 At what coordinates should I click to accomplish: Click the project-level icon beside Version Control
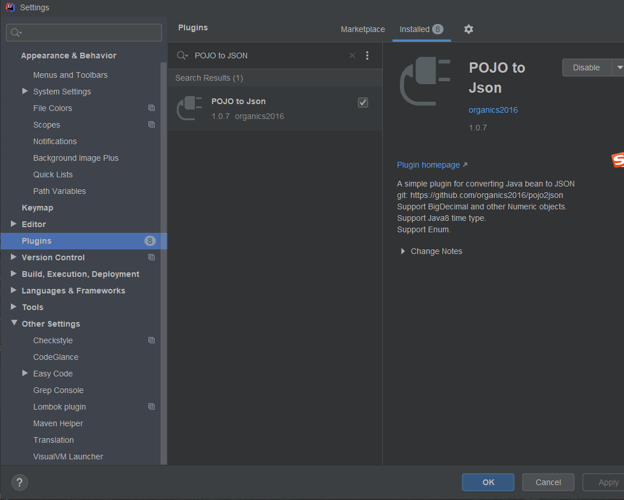tap(151, 257)
